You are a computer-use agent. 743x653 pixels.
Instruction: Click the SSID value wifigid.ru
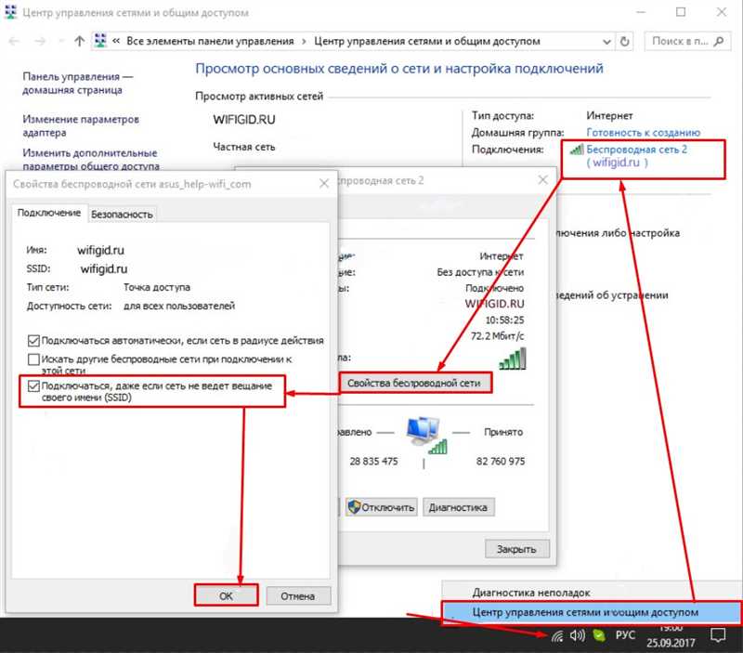coord(104,268)
